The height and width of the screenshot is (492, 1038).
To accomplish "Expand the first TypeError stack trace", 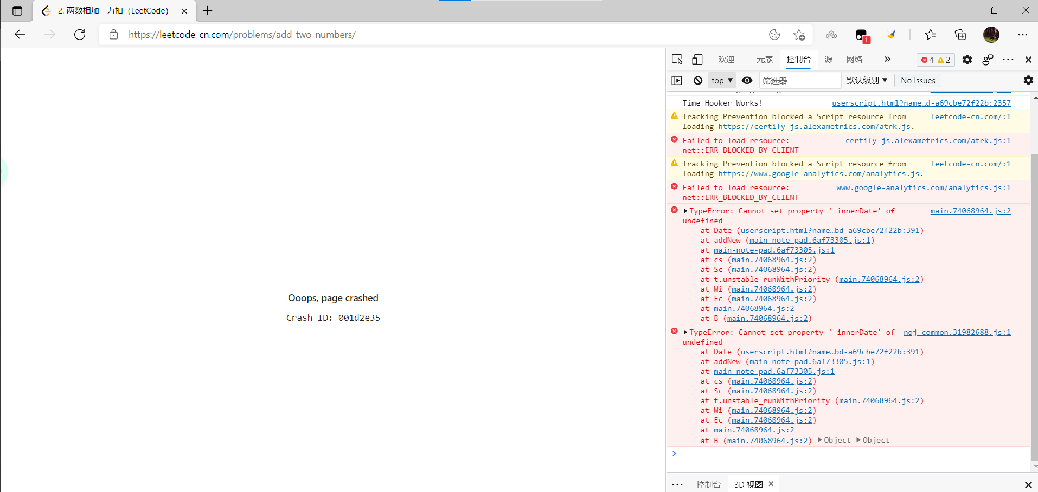I will (685, 211).
